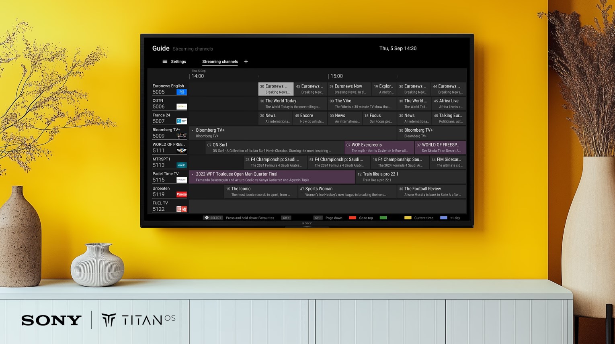Select The Vibe programme on CGTN
Image resolution: width=615 pixels, height=344 pixels.
click(362, 104)
